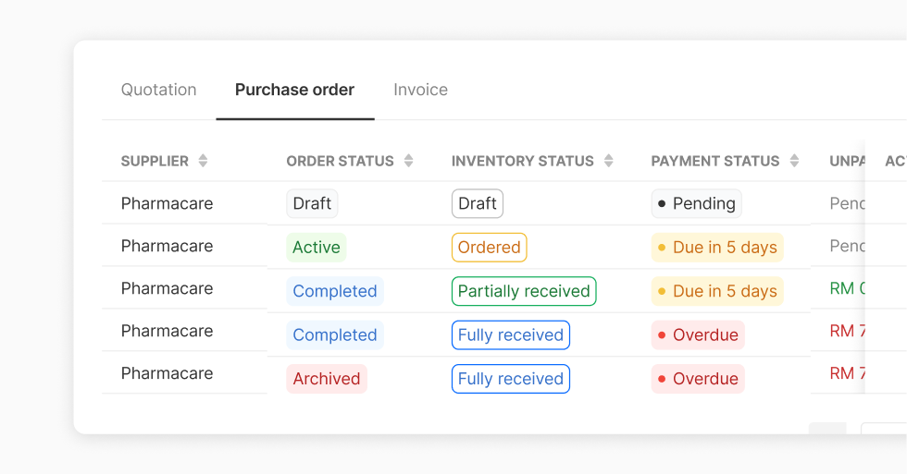Click the Partially received inventory badge
The image size is (907, 474).
524,291
